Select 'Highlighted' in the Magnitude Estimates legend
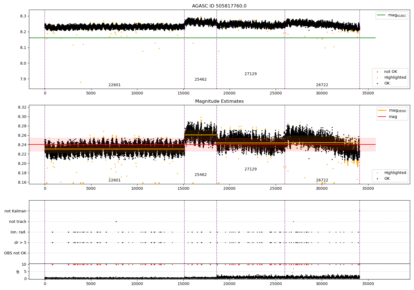 click(x=395, y=173)
